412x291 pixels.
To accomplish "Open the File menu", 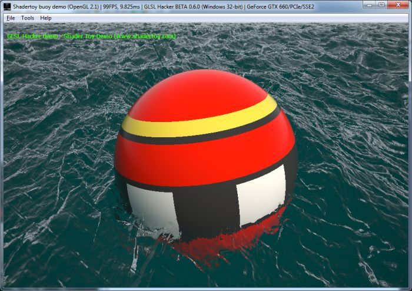I will click(x=11, y=18).
